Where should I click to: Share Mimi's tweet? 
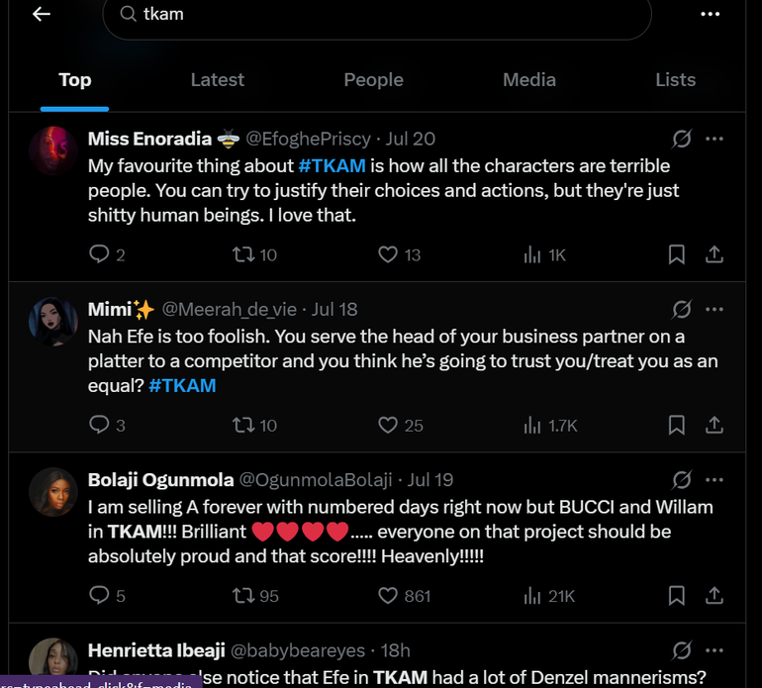pyautogui.click(x=714, y=425)
